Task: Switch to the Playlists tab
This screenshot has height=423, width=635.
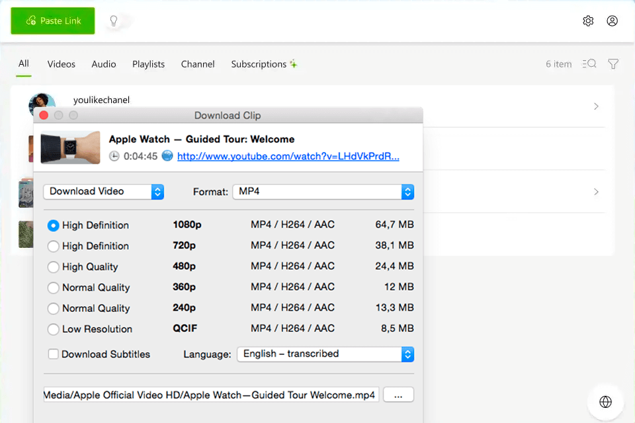Action: point(148,64)
